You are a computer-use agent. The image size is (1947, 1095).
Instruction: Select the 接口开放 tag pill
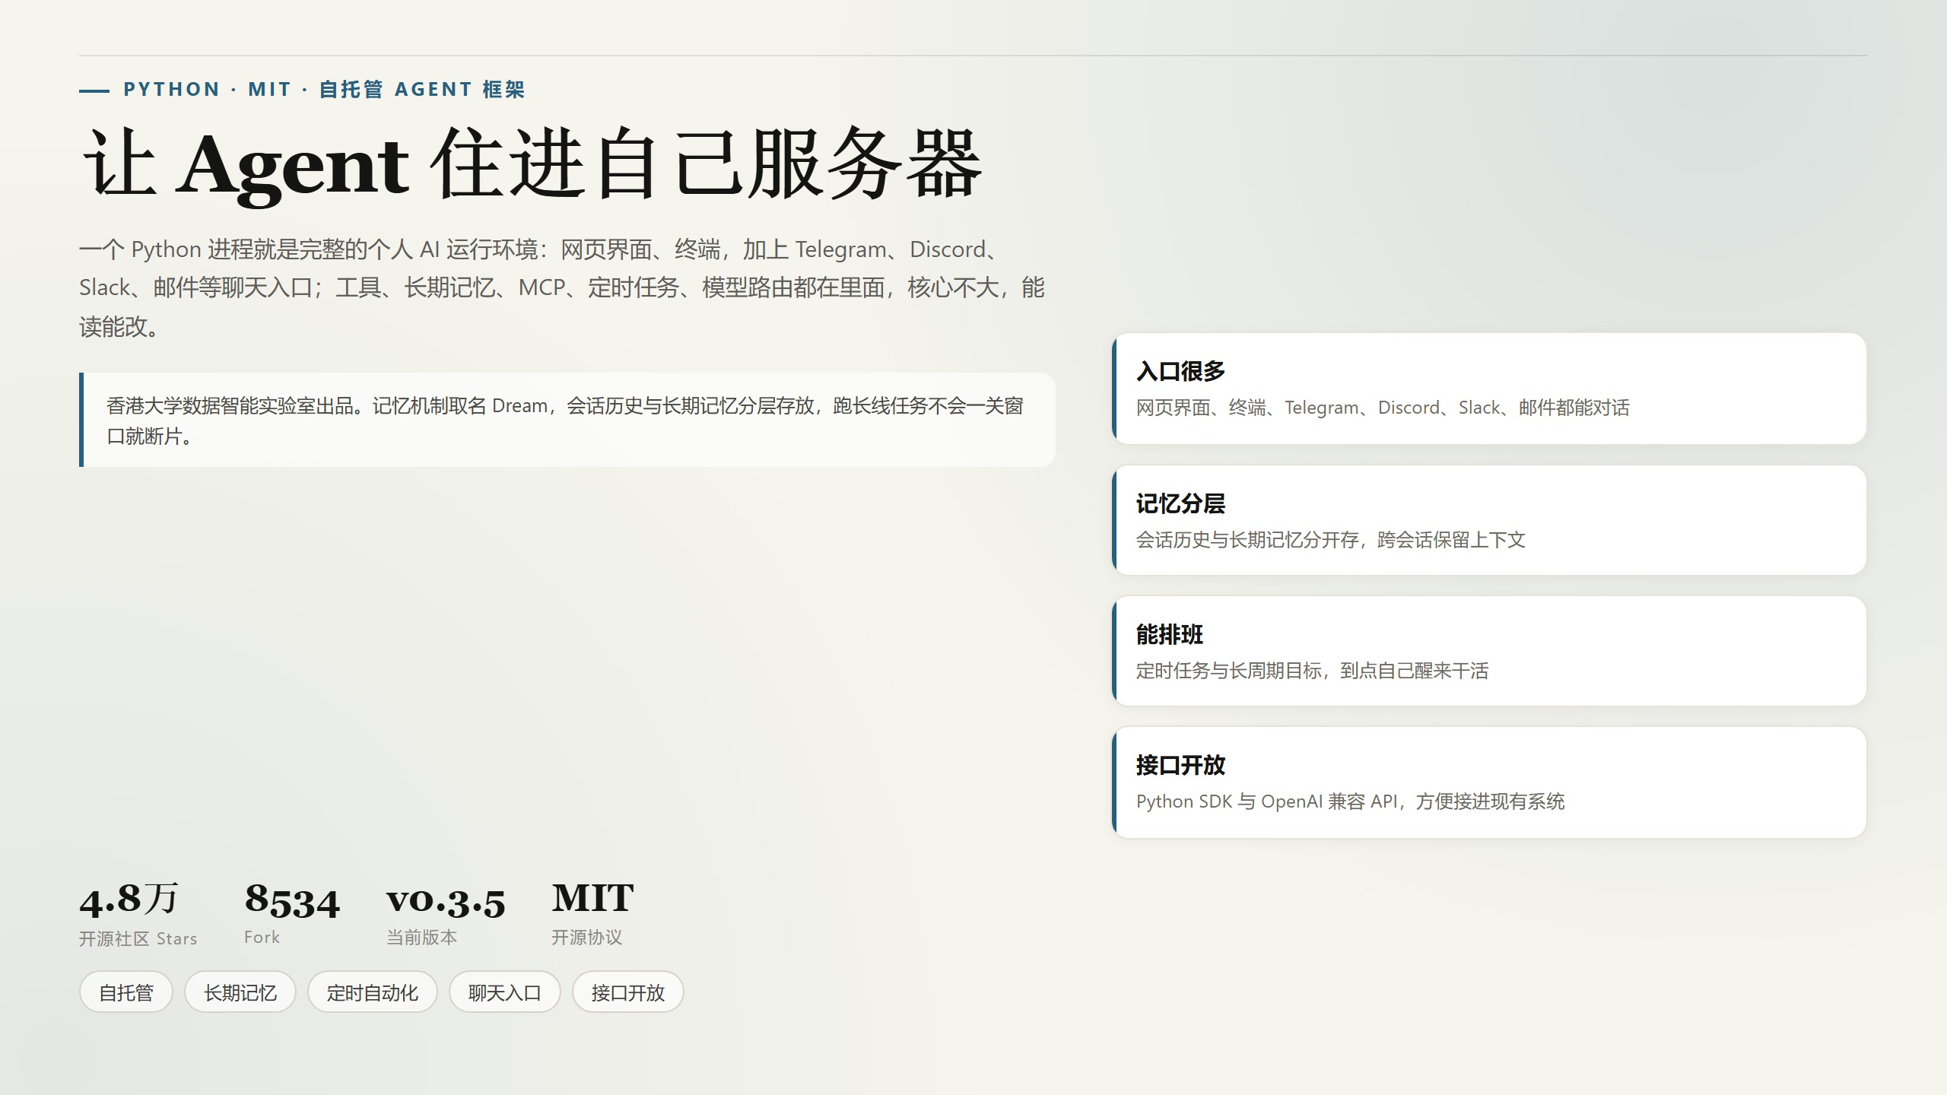tap(628, 992)
